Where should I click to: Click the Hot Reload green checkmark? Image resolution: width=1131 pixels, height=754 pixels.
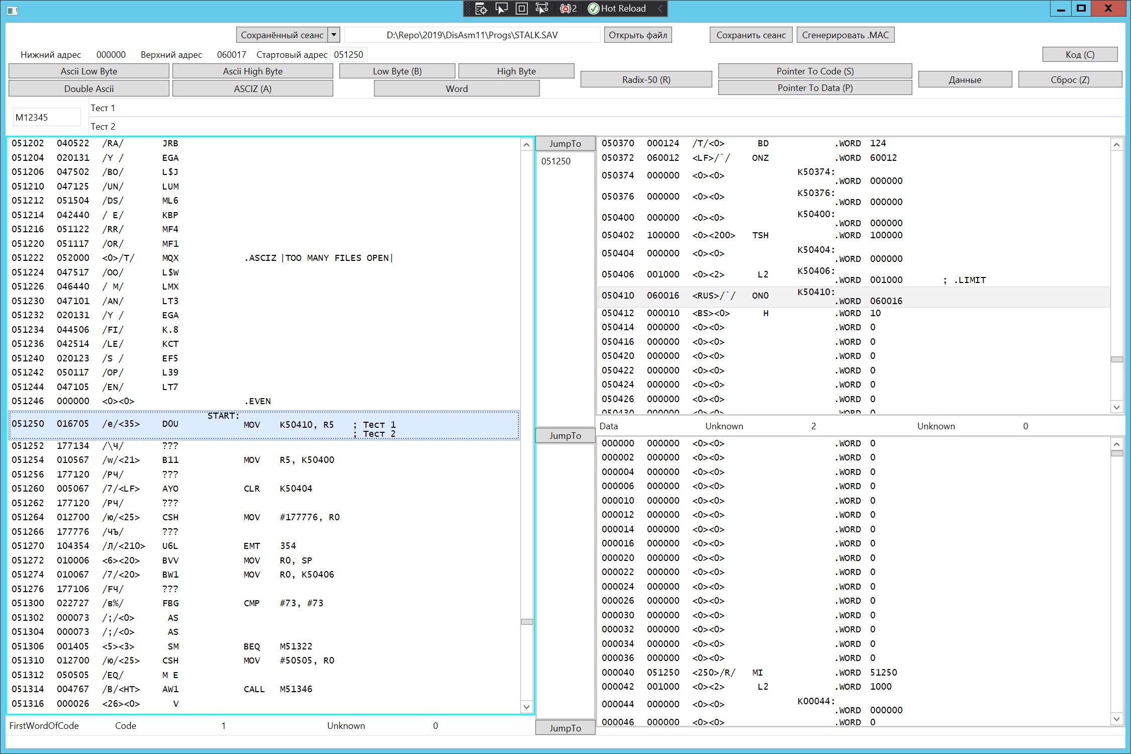point(594,9)
